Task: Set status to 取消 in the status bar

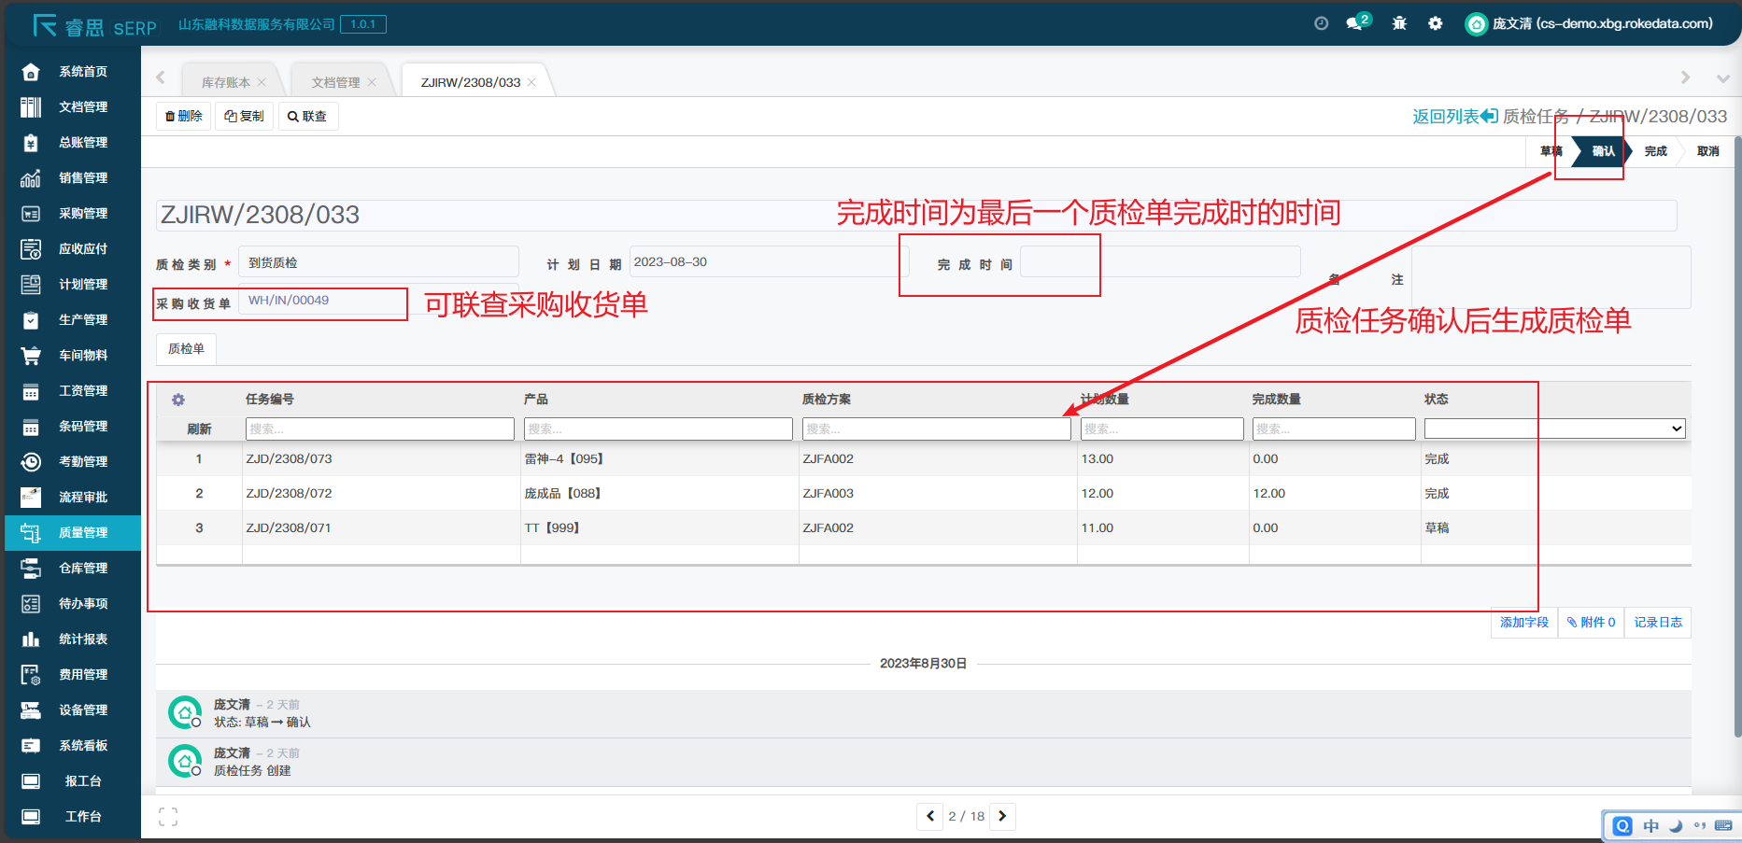Action: click(1707, 151)
